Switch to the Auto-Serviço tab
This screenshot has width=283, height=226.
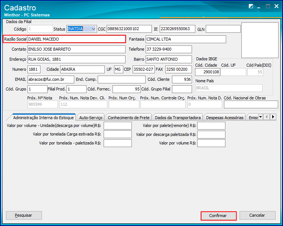pos(91,118)
